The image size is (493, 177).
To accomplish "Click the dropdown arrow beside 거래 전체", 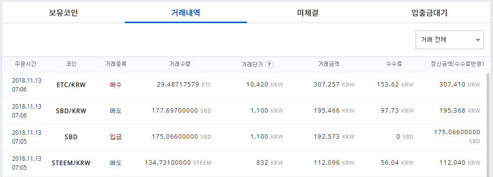I will click(x=478, y=40).
